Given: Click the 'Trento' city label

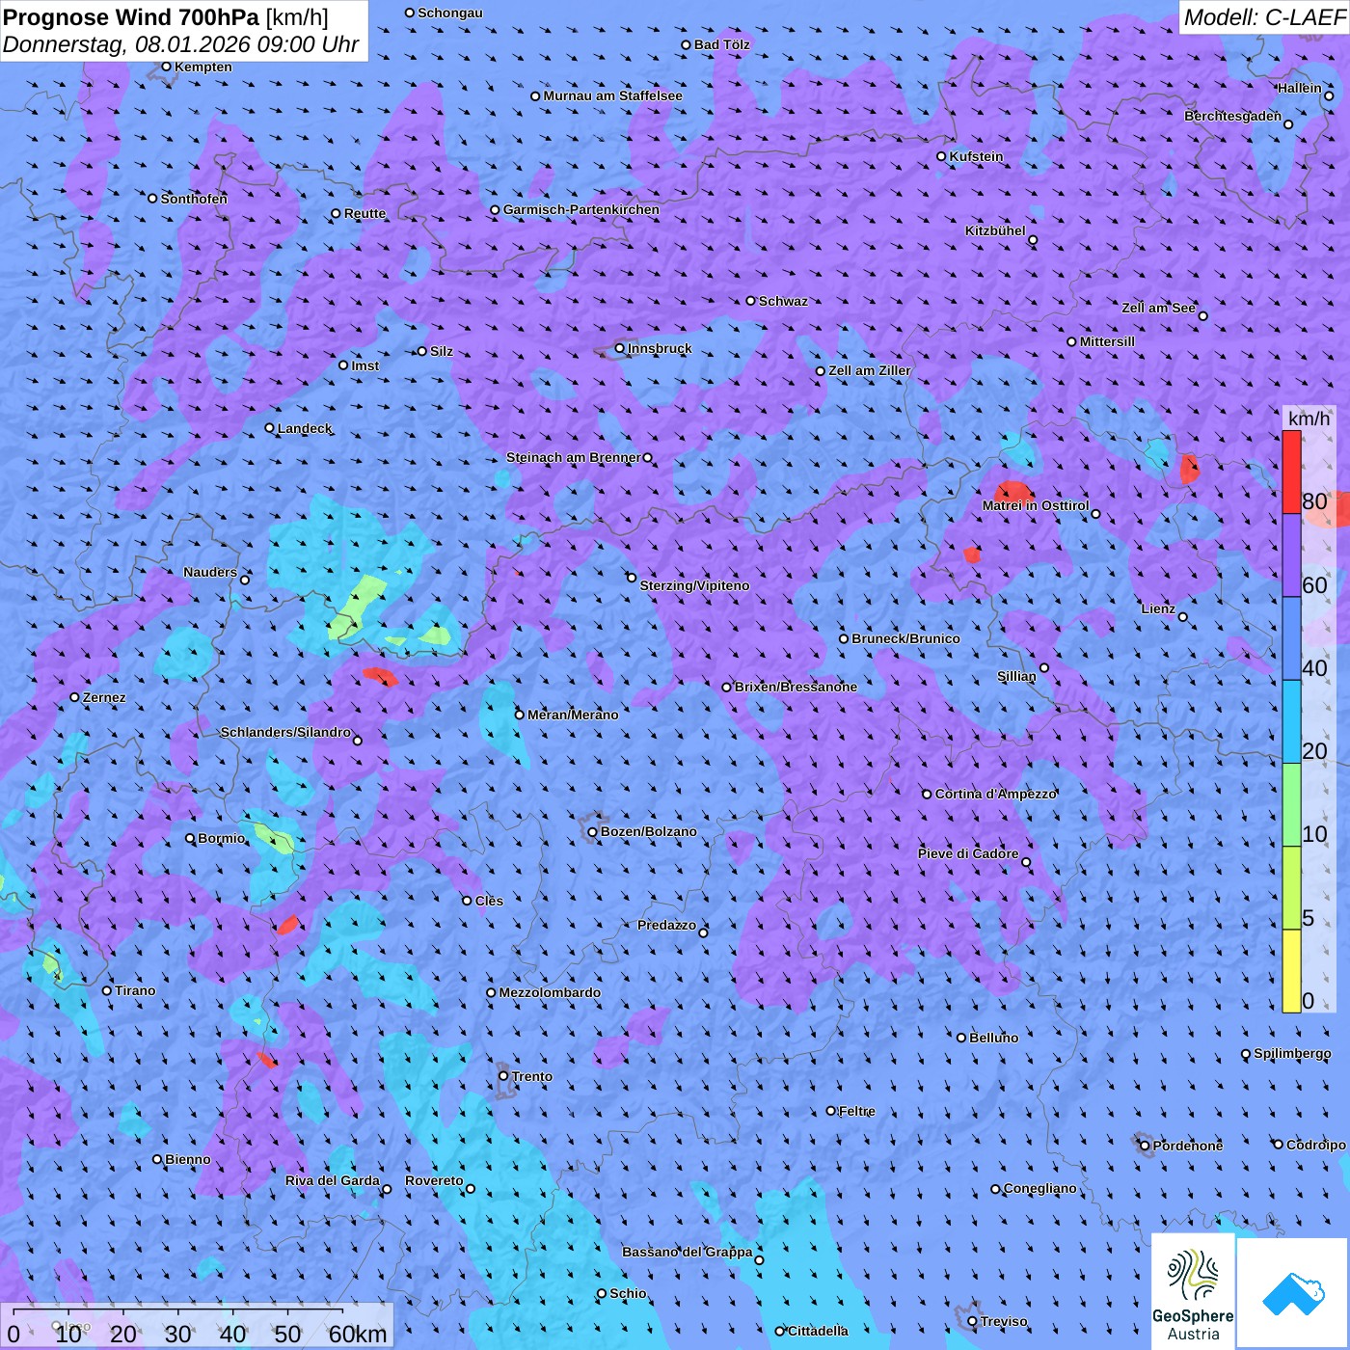Looking at the screenshot, I should pyautogui.click(x=532, y=1076).
